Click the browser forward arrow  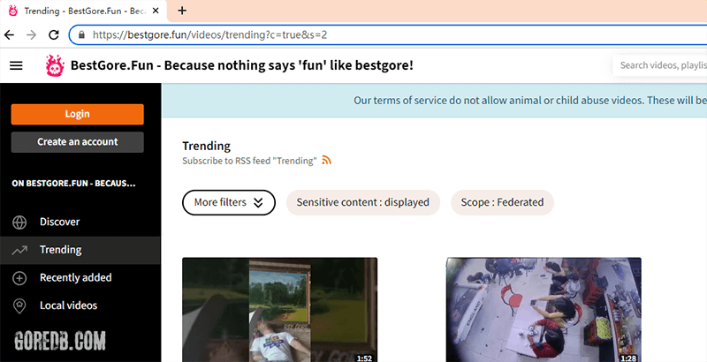31,34
